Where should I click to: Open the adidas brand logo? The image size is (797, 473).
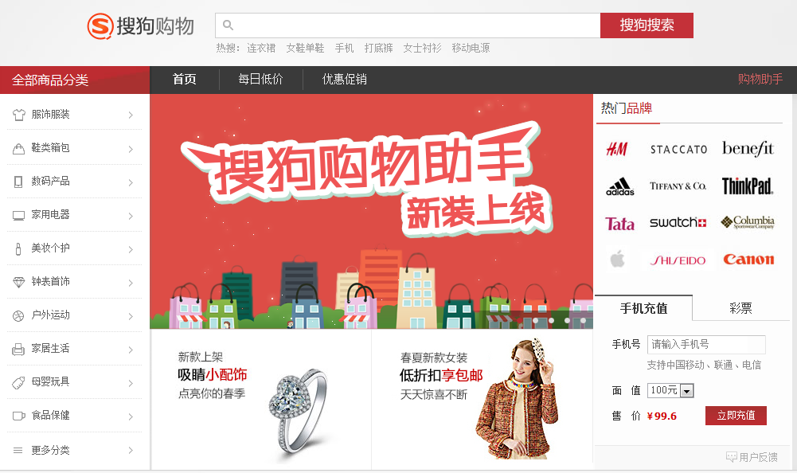(x=620, y=186)
